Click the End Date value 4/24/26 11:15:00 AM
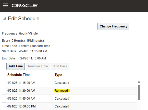Image resolution: width=148 pixels, height=110 pixels. (x=32, y=58)
